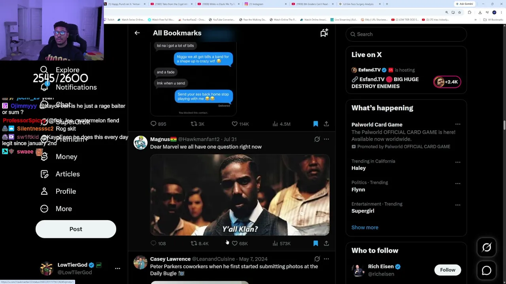Open Magnus profile avatar
The width and height of the screenshot is (506, 284).
pos(140,143)
